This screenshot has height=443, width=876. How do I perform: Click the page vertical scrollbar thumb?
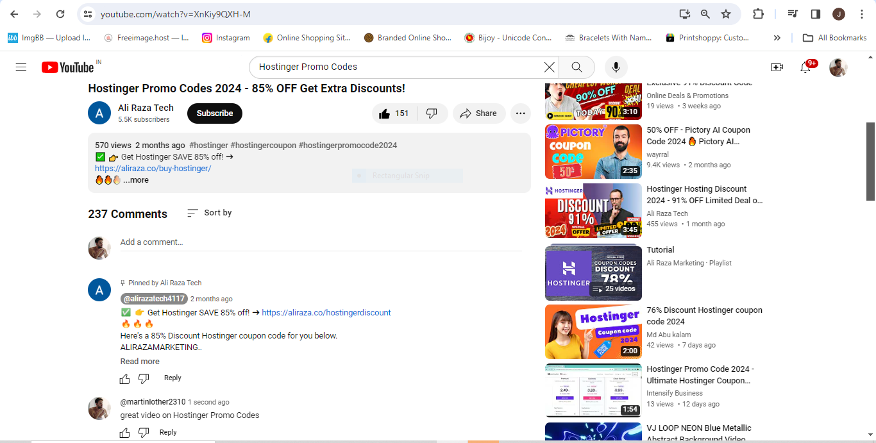click(870, 162)
